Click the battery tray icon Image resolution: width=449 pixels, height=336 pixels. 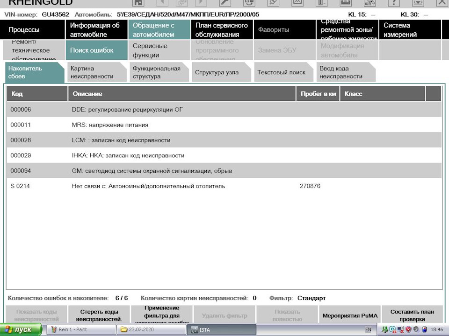click(424, 329)
